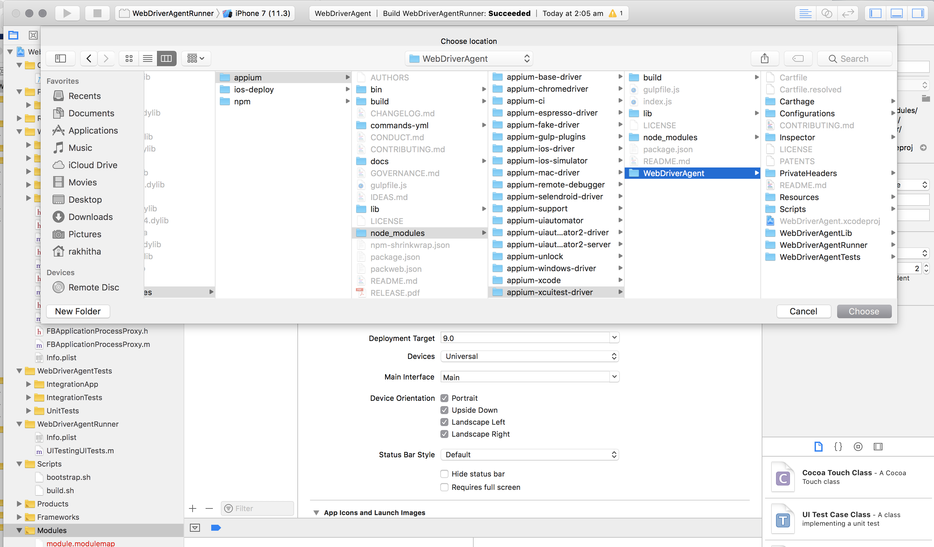Viewport: 934px width, 547px height.
Task: Show the assistant editor in Xcode
Action: pos(827,13)
